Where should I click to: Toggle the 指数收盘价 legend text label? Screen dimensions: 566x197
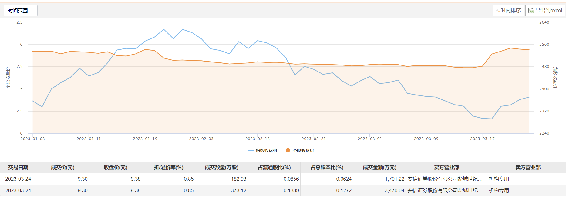[266, 151]
